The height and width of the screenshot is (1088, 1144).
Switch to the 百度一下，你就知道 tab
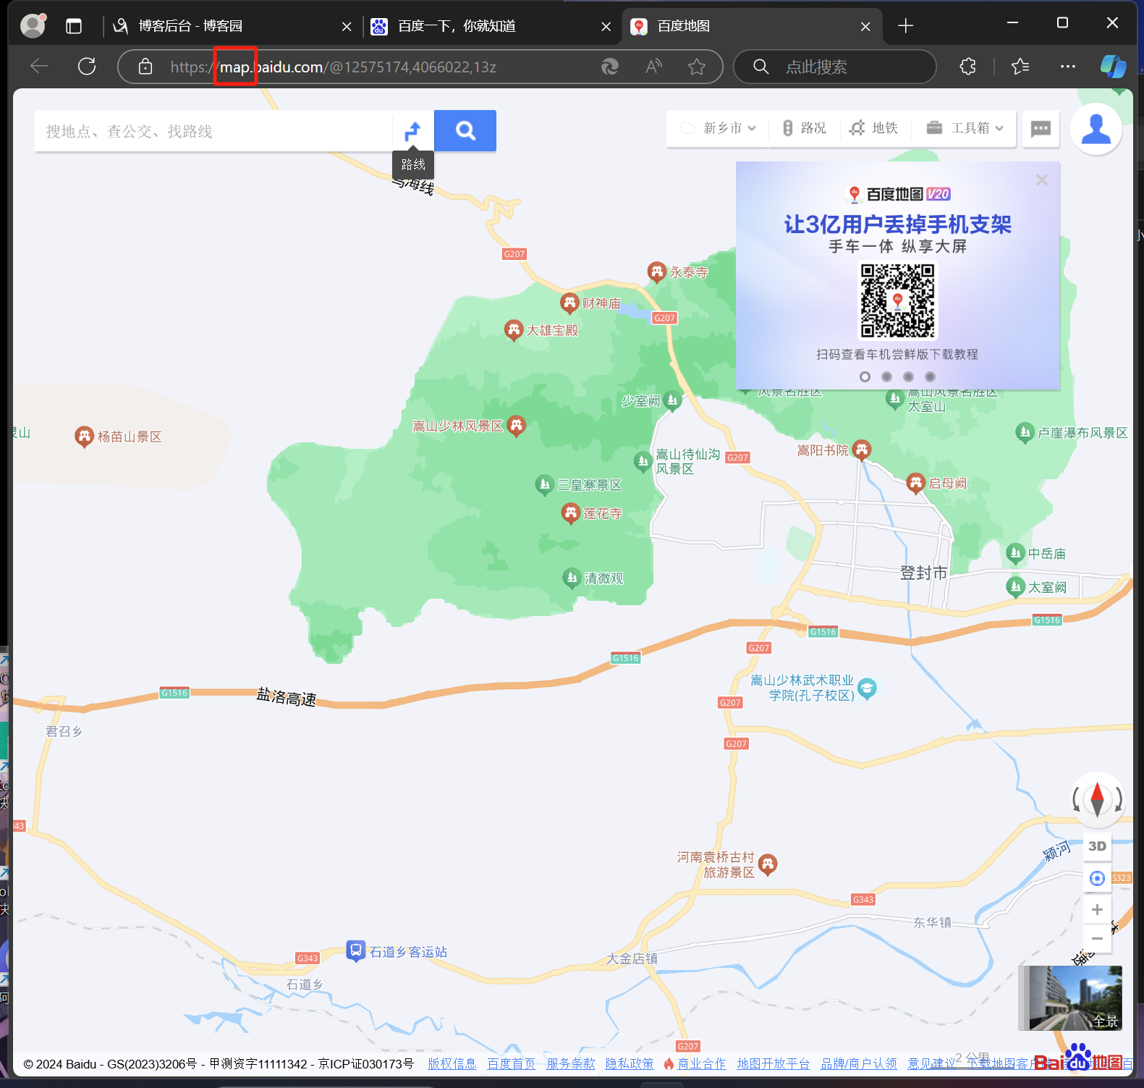491,27
